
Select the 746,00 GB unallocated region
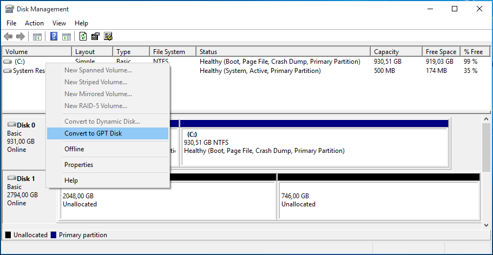(x=378, y=200)
